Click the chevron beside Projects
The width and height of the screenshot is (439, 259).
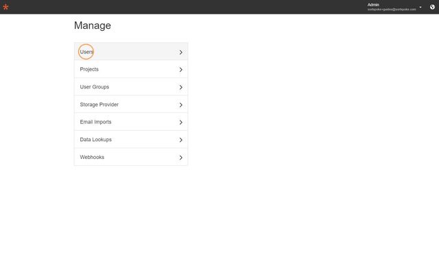click(181, 70)
